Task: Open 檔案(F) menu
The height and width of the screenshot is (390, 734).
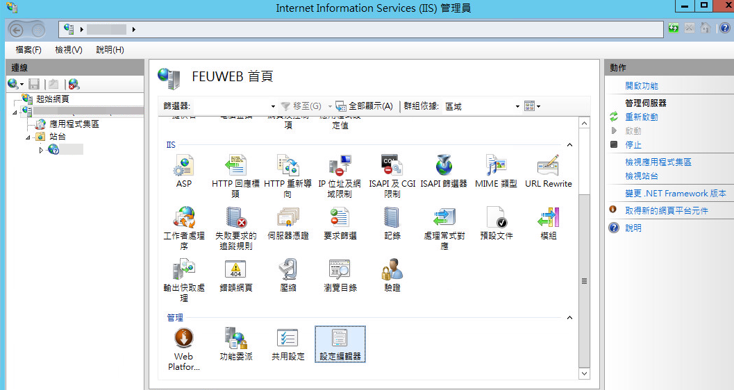Action: point(28,49)
